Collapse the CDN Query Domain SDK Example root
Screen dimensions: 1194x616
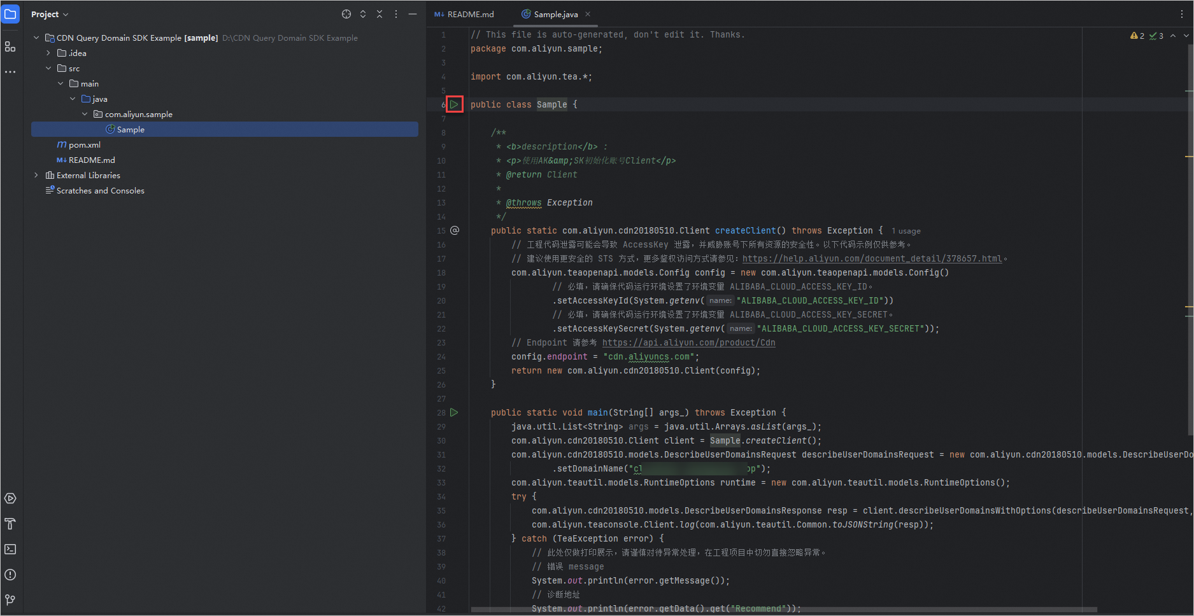(36, 38)
